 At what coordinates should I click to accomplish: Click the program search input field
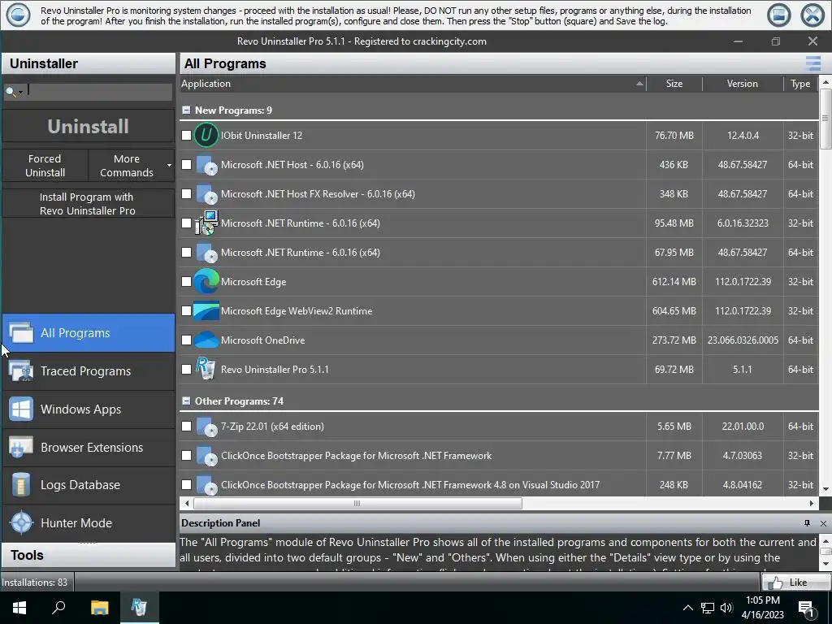click(99, 91)
